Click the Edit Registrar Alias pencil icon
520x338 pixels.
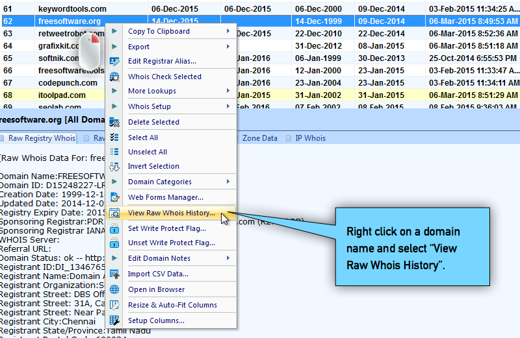(x=114, y=61)
